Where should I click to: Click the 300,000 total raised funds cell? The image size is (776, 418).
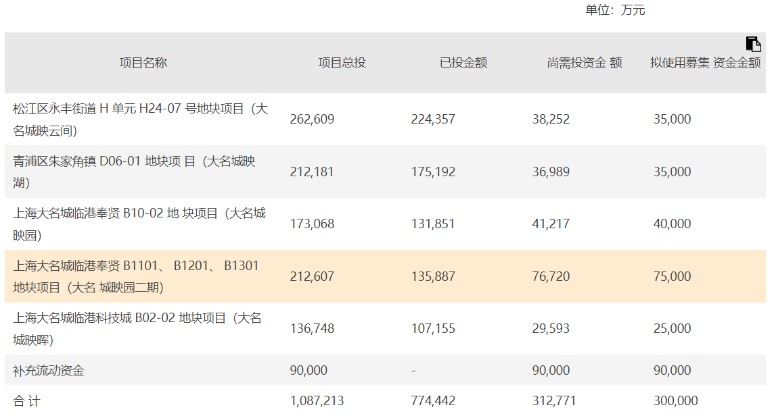click(x=675, y=401)
